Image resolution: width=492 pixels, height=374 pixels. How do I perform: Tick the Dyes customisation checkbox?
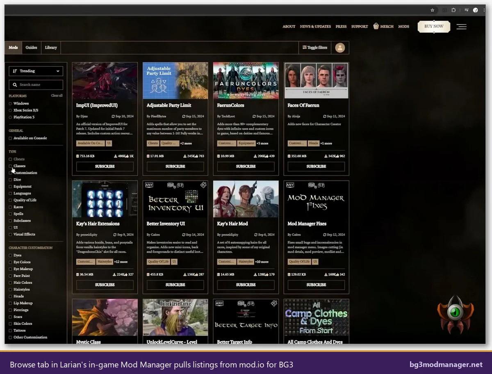click(x=11, y=255)
